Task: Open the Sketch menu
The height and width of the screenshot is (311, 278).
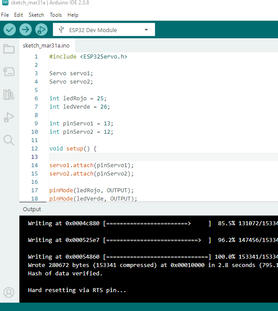Action: click(36, 15)
